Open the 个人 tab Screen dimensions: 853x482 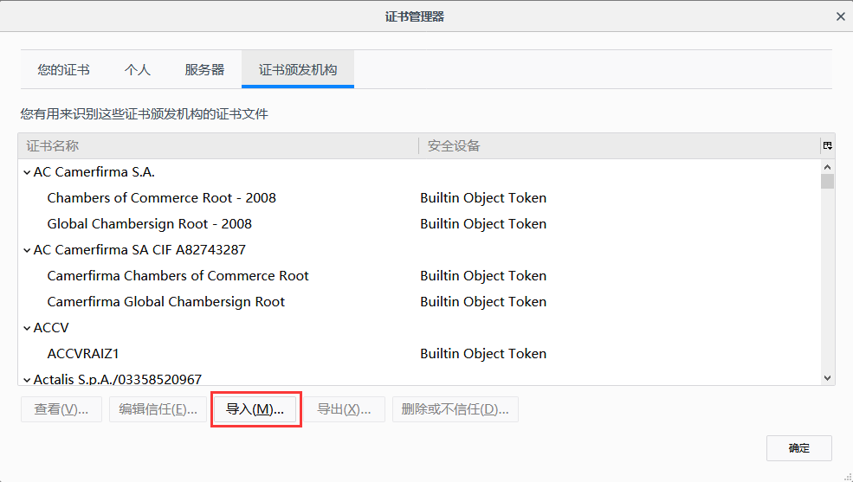pos(138,70)
